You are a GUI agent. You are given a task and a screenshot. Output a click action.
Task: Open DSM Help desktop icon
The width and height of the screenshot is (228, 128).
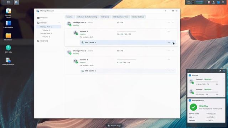8,49
